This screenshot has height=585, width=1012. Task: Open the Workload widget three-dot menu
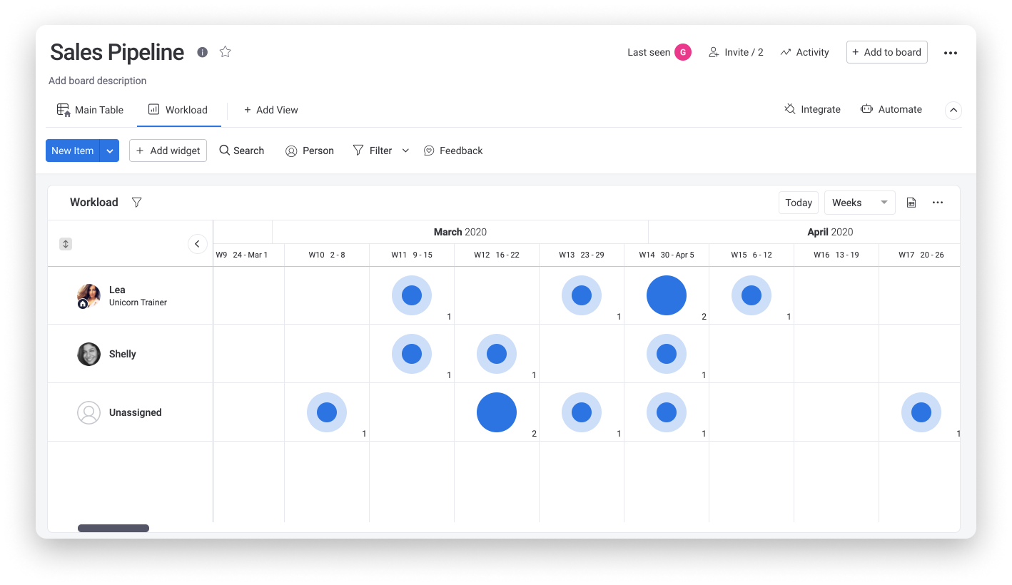(938, 203)
